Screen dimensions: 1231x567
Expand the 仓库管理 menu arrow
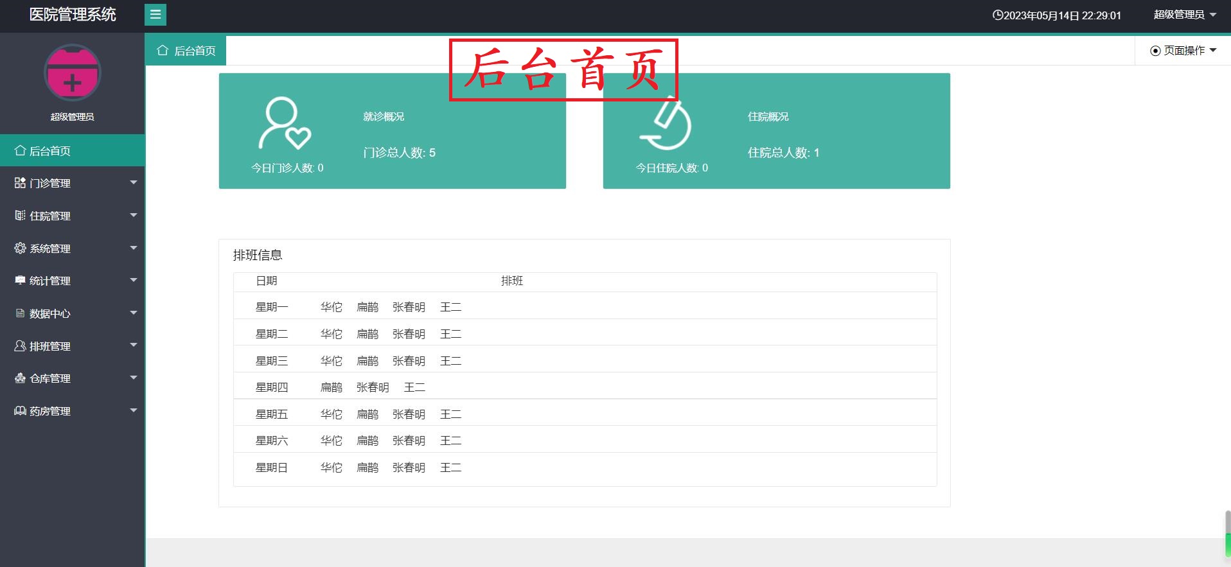pos(134,378)
